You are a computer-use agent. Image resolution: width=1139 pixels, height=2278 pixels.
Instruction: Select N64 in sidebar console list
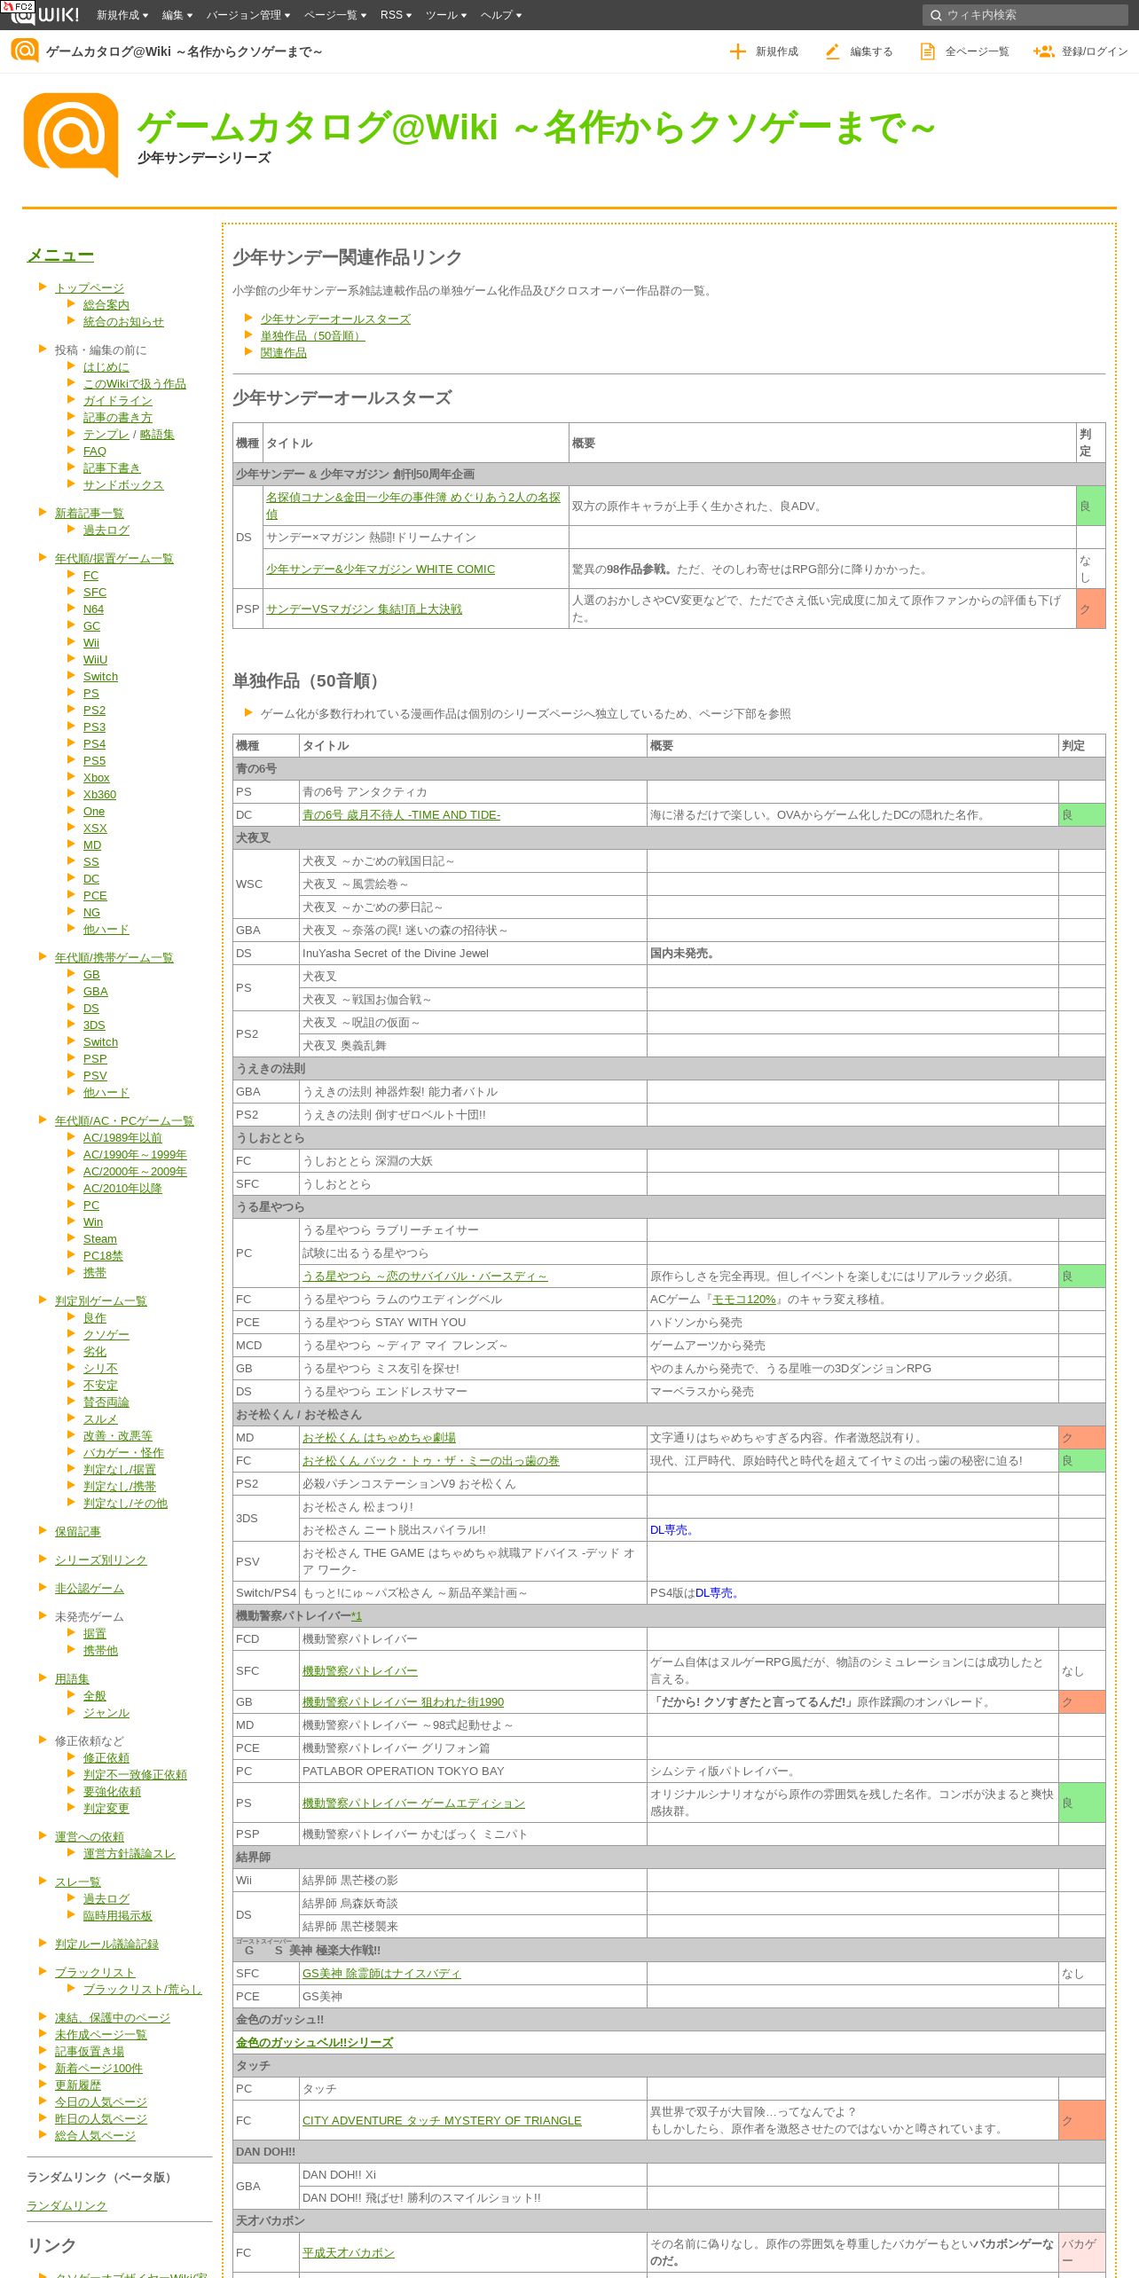(x=93, y=609)
